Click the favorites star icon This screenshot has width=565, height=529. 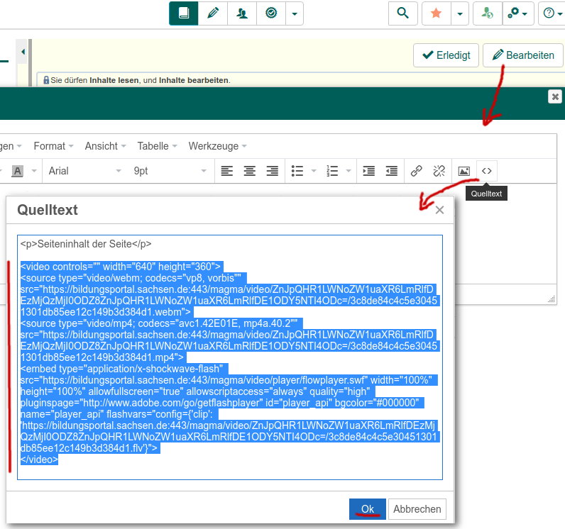(x=437, y=13)
